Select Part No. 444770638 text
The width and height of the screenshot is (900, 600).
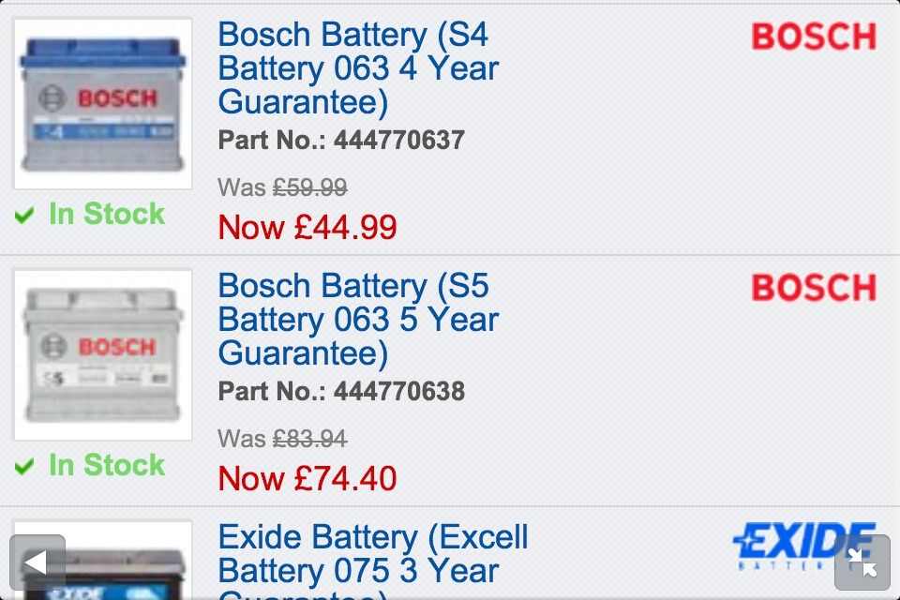(x=341, y=392)
